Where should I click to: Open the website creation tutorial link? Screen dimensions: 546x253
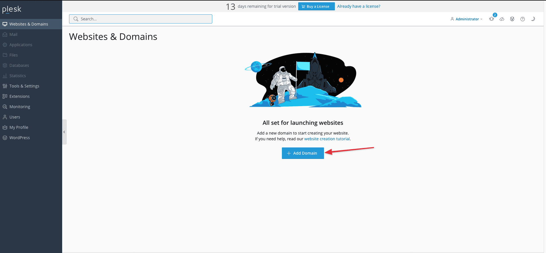click(327, 139)
